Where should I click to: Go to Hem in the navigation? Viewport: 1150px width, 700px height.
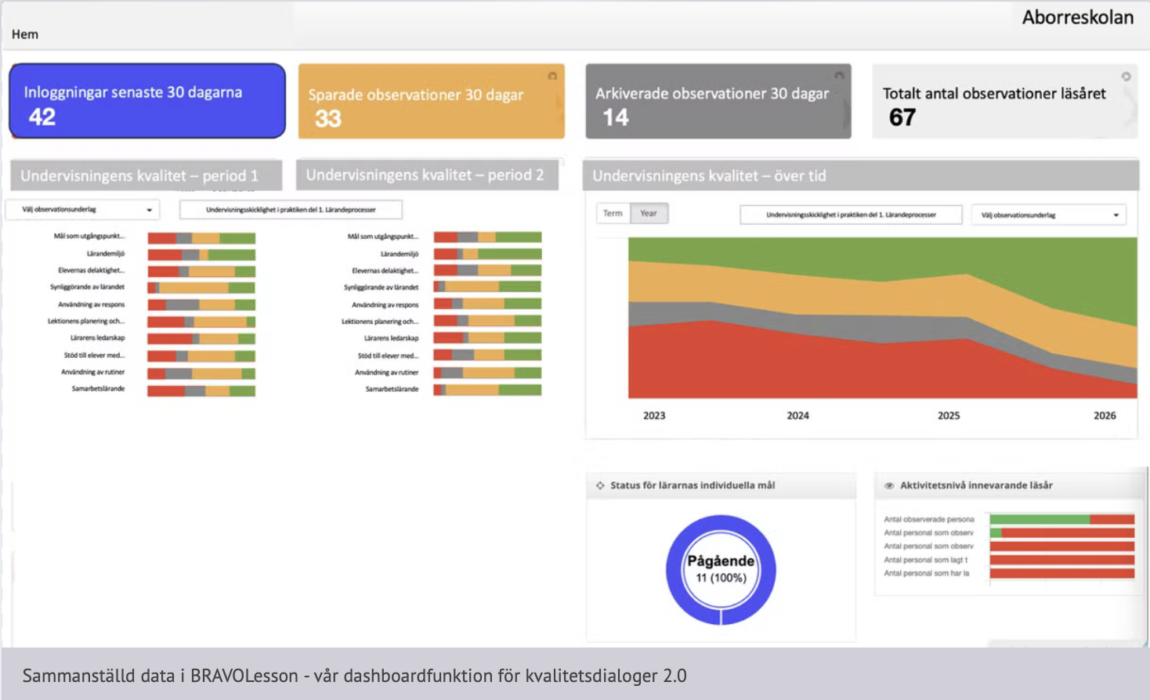(25, 34)
